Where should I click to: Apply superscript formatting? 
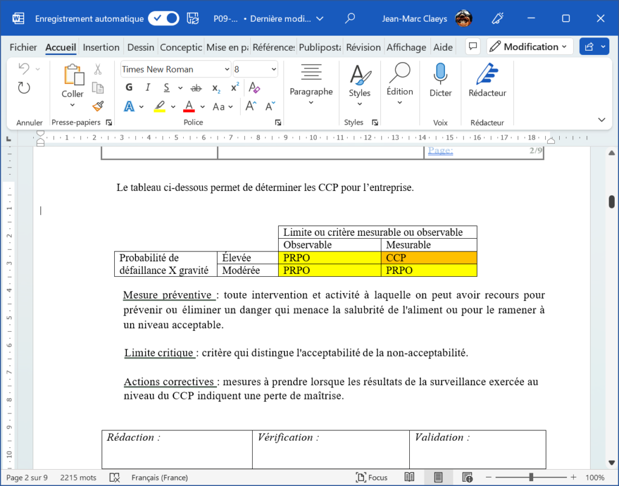[235, 87]
